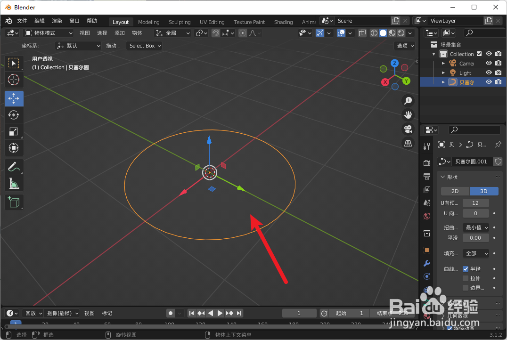
Task: Open Tool properties tab icon
Action: (427, 146)
